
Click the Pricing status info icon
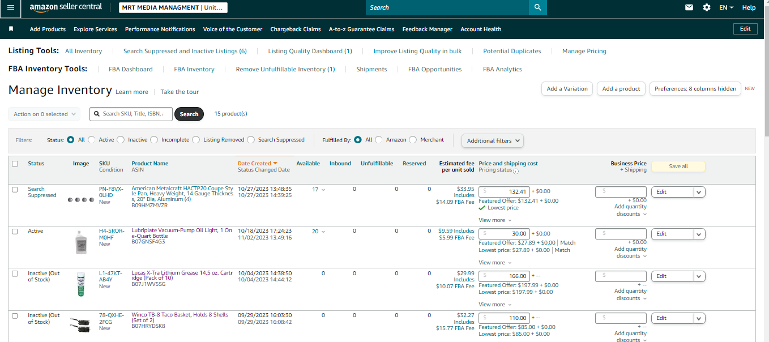click(516, 170)
